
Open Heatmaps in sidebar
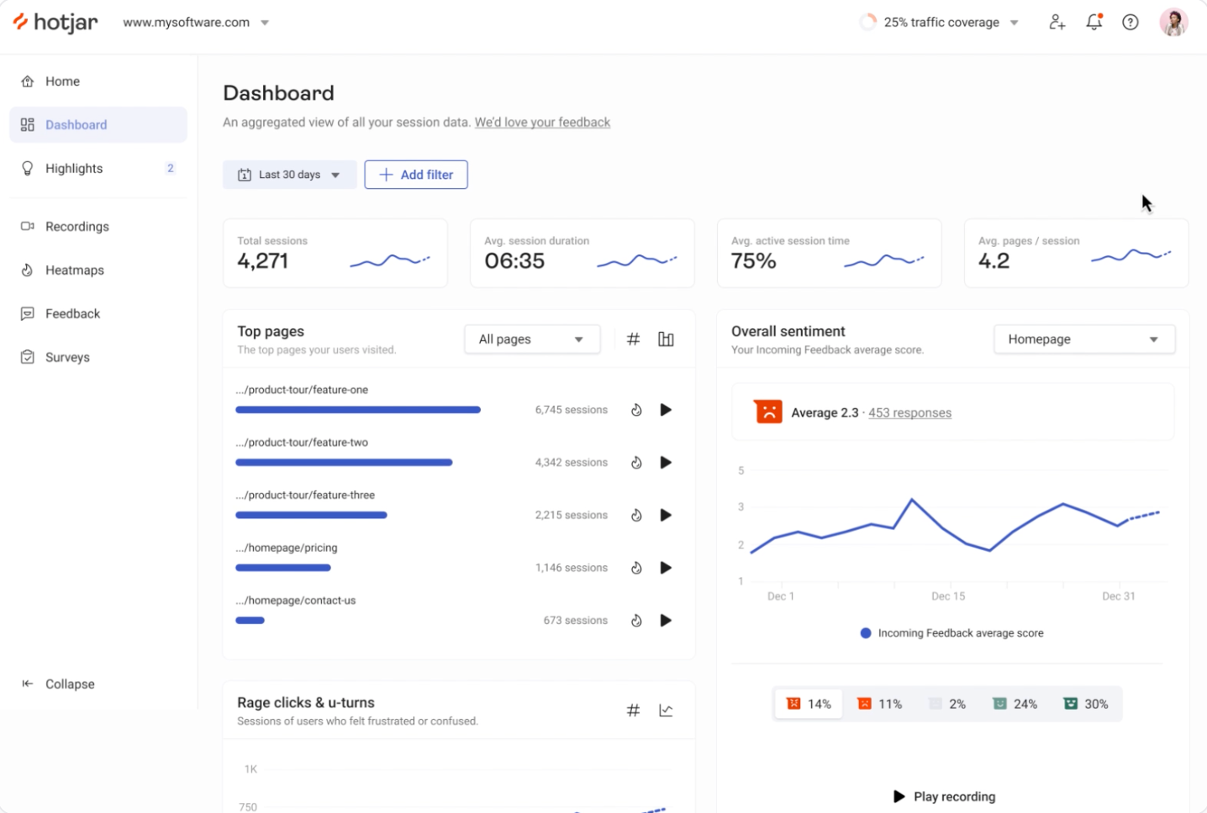point(98,270)
